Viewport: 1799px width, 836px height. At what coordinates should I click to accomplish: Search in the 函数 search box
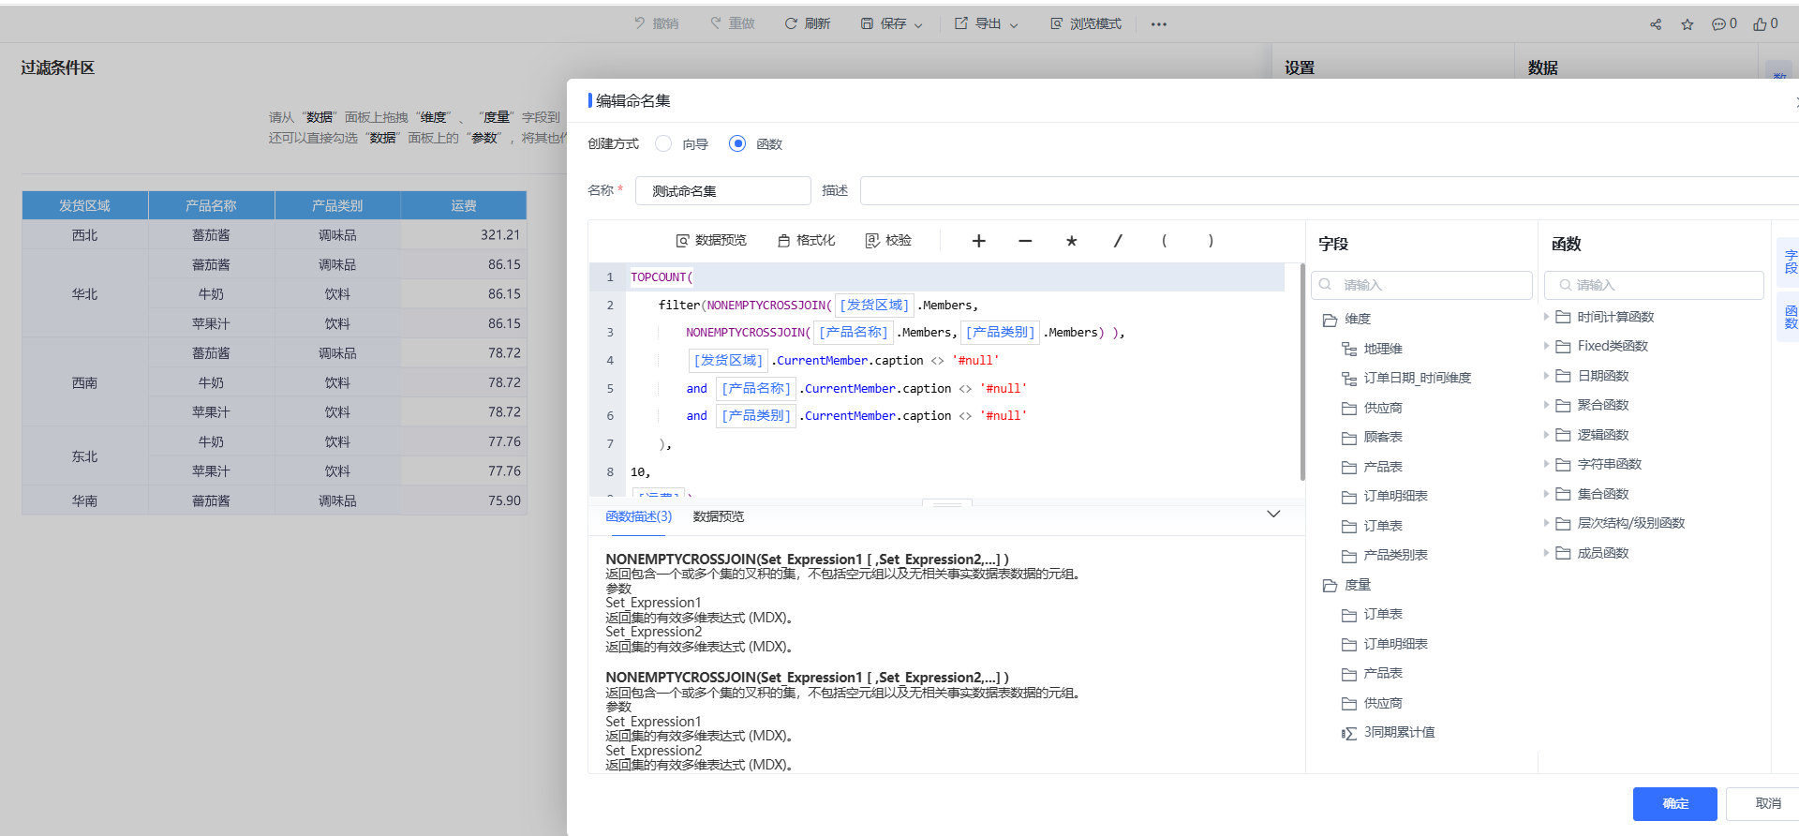click(x=1654, y=285)
